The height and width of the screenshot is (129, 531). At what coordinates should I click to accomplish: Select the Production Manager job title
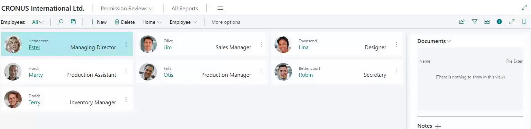tap(226, 75)
